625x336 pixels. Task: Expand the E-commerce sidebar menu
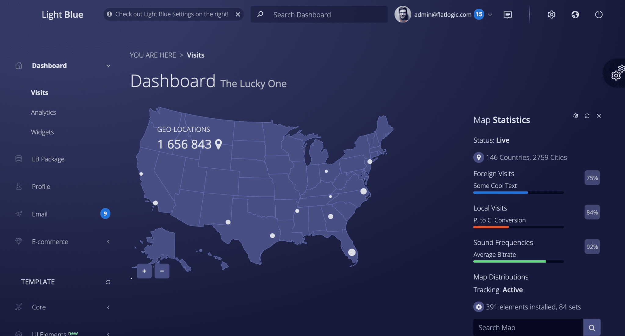[108, 242]
